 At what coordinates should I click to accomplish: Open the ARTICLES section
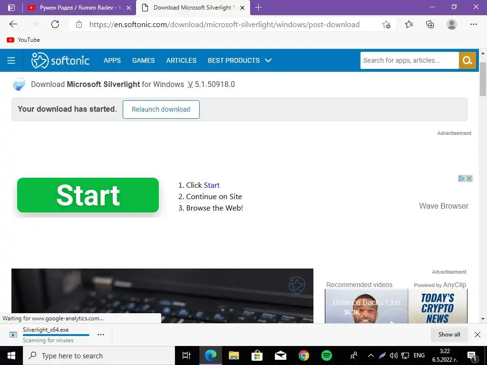181,60
